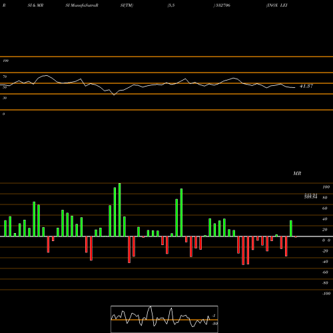Click the RSI value label "41.37"
The image size is (333, 333).
(306, 86)
